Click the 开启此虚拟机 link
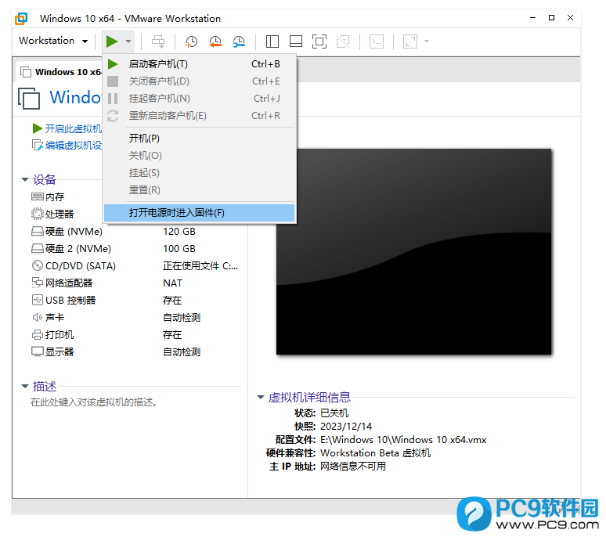The height and width of the screenshot is (537, 606). [72, 128]
